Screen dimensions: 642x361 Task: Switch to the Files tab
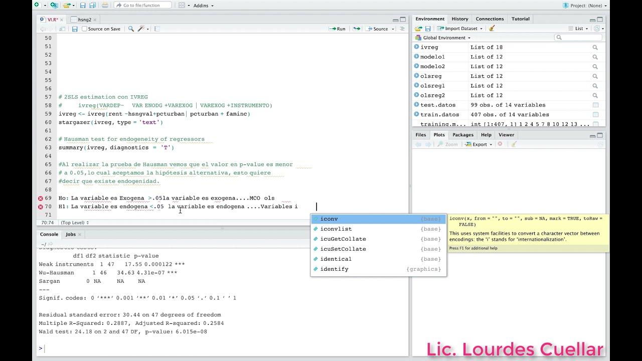420,135
